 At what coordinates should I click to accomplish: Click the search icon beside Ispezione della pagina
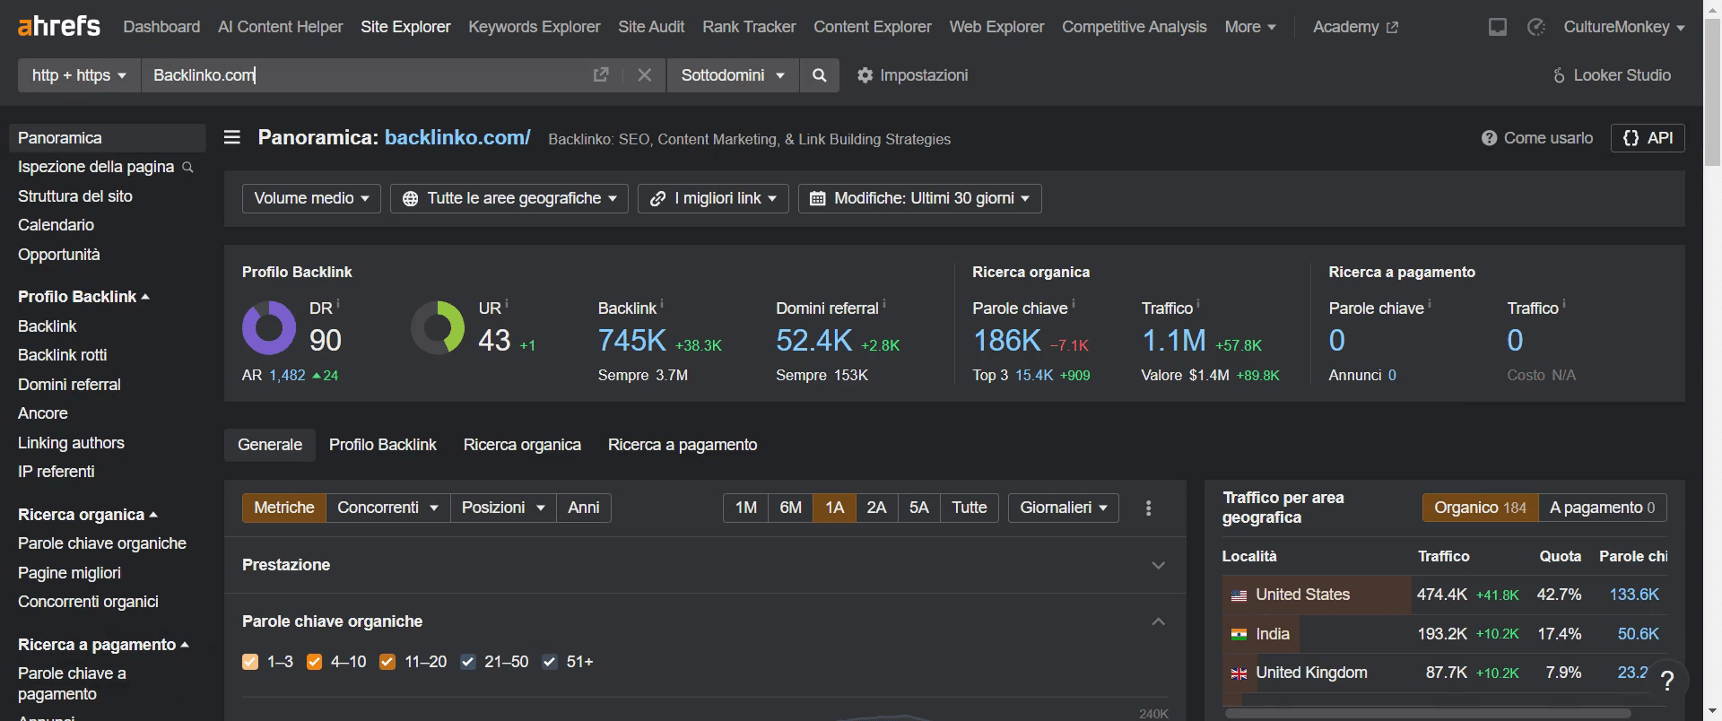pyautogui.click(x=187, y=168)
